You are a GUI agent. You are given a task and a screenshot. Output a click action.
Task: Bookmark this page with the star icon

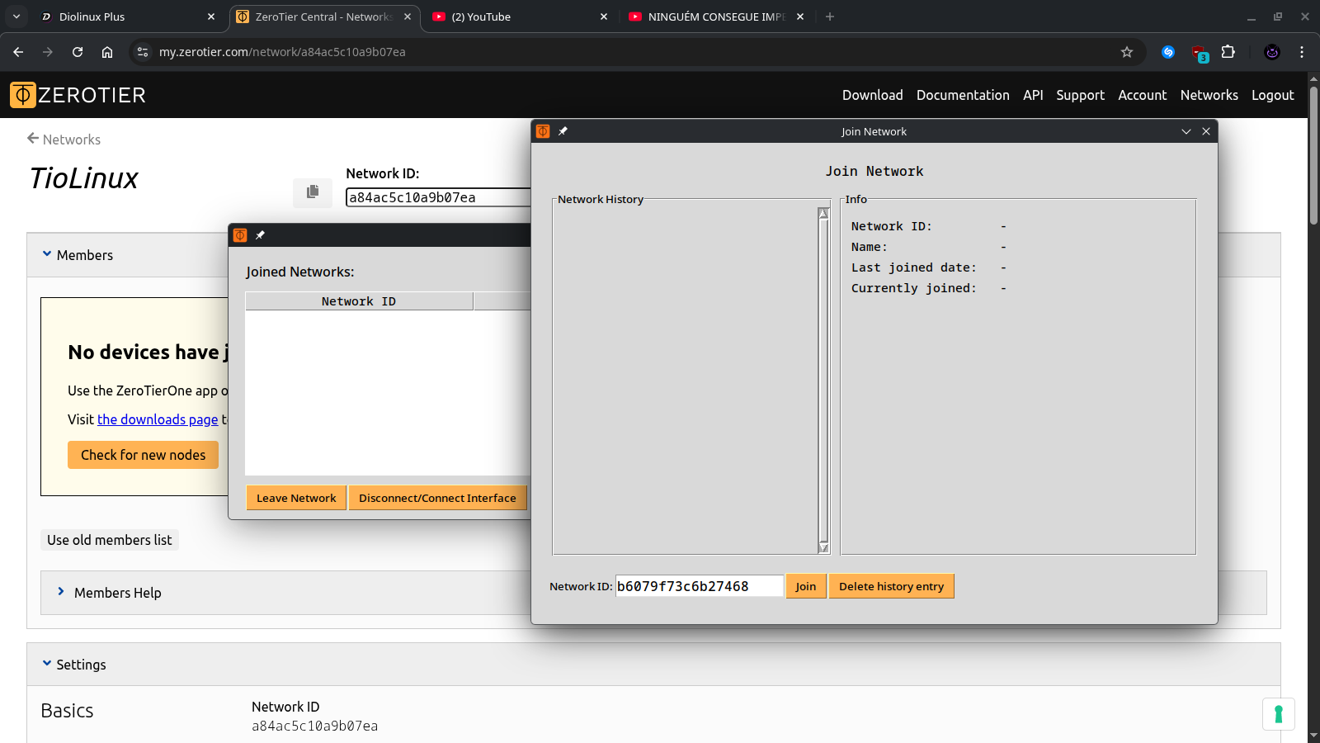1127,52
